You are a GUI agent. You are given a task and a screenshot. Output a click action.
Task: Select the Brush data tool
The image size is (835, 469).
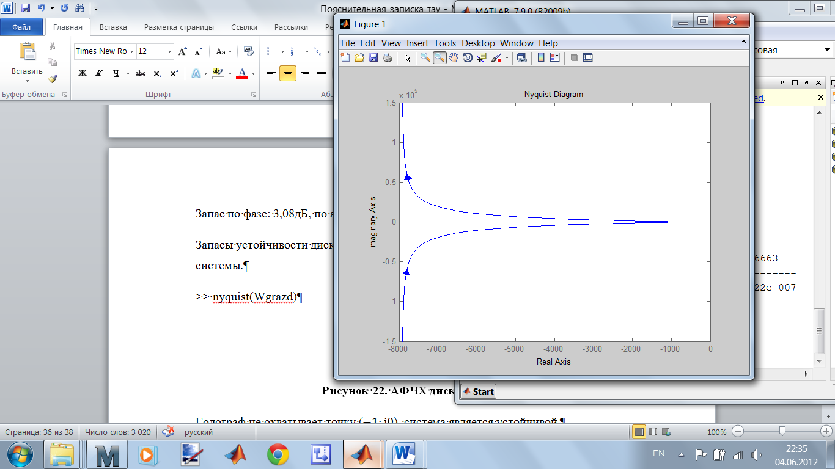[496, 58]
